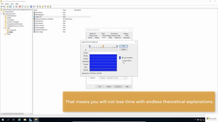The height and width of the screenshot is (122, 218).
Task: Switch to Profile tab in Properties
Action: pos(110,38)
